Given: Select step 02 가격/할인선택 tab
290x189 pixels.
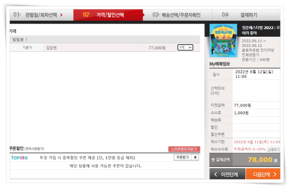Looking at the screenshot, I should coord(108,15).
